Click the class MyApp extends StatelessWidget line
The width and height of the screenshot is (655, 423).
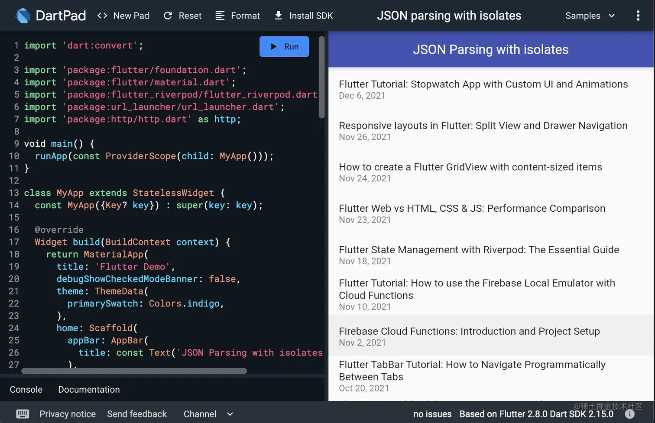point(124,193)
